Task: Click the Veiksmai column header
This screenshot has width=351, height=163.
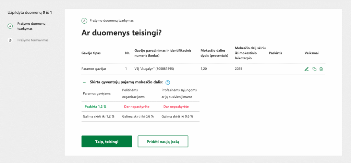Action: [312, 53]
